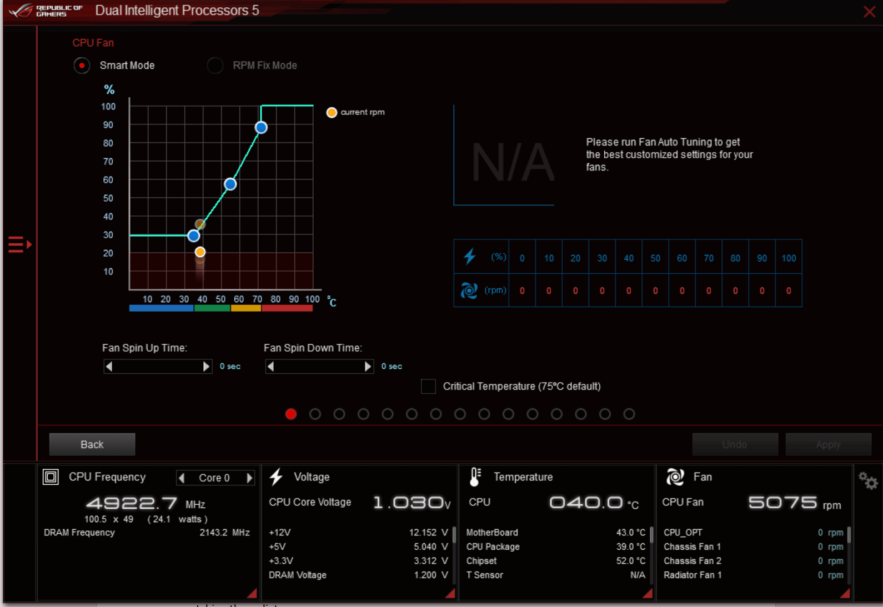The height and width of the screenshot is (607, 883).
Task: Switch to previous core with left arrow
Action: [182, 478]
